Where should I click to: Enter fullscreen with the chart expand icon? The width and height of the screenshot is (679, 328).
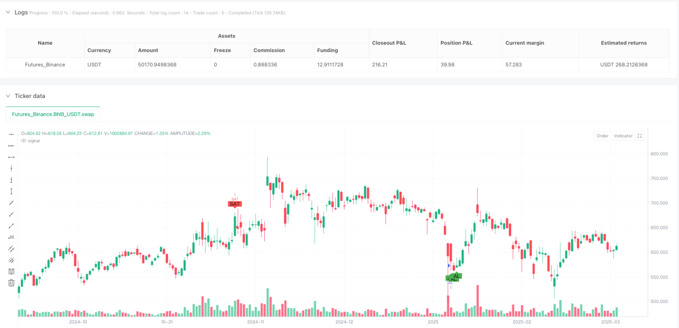coord(640,136)
